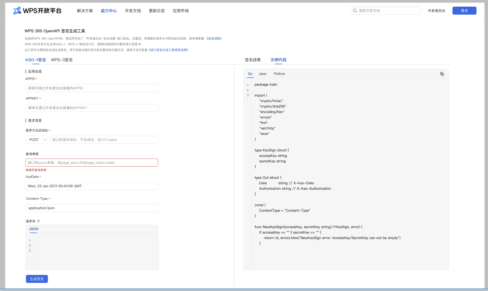Switch to the WPS-3签名 tab
Image resolution: width=488 pixels, height=291 pixels.
click(x=62, y=60)
